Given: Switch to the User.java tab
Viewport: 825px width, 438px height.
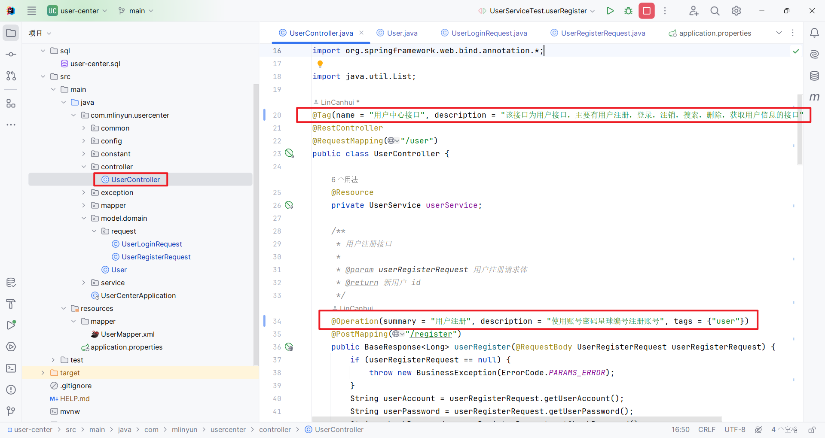Looking at the screenshot, I should click(402, 33).
